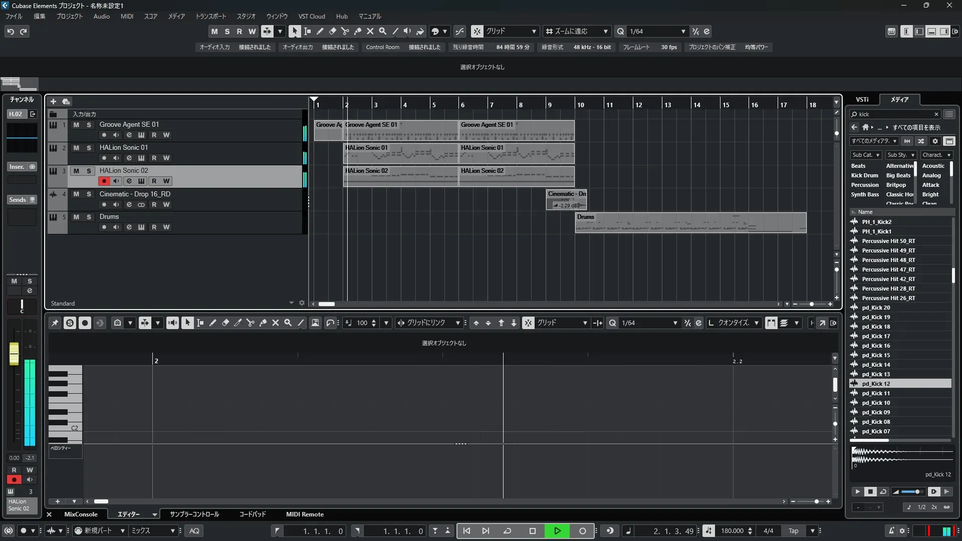Open the トランスポート menu
The image size is (962, 541).
coord(210,17)
